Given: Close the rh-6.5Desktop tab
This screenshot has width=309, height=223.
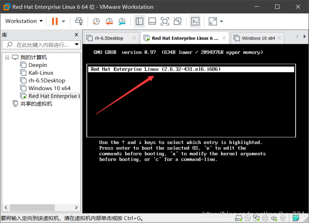Looking at the screenshot, I should (134, 38).
